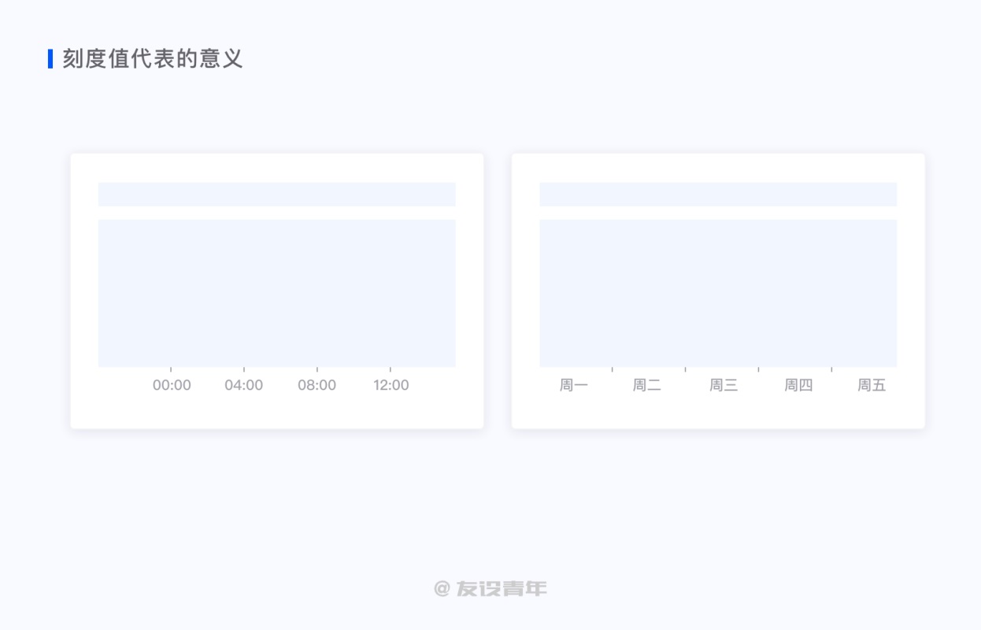Click the time-axis chart plot area
Screen dimensions: 981x630
(x=277, y=293)
